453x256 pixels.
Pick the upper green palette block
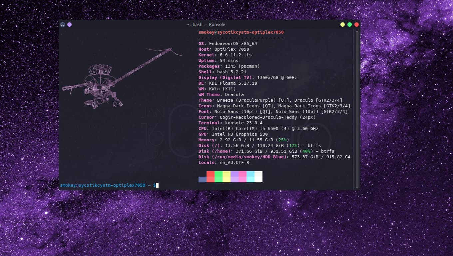tap(218, 174)
